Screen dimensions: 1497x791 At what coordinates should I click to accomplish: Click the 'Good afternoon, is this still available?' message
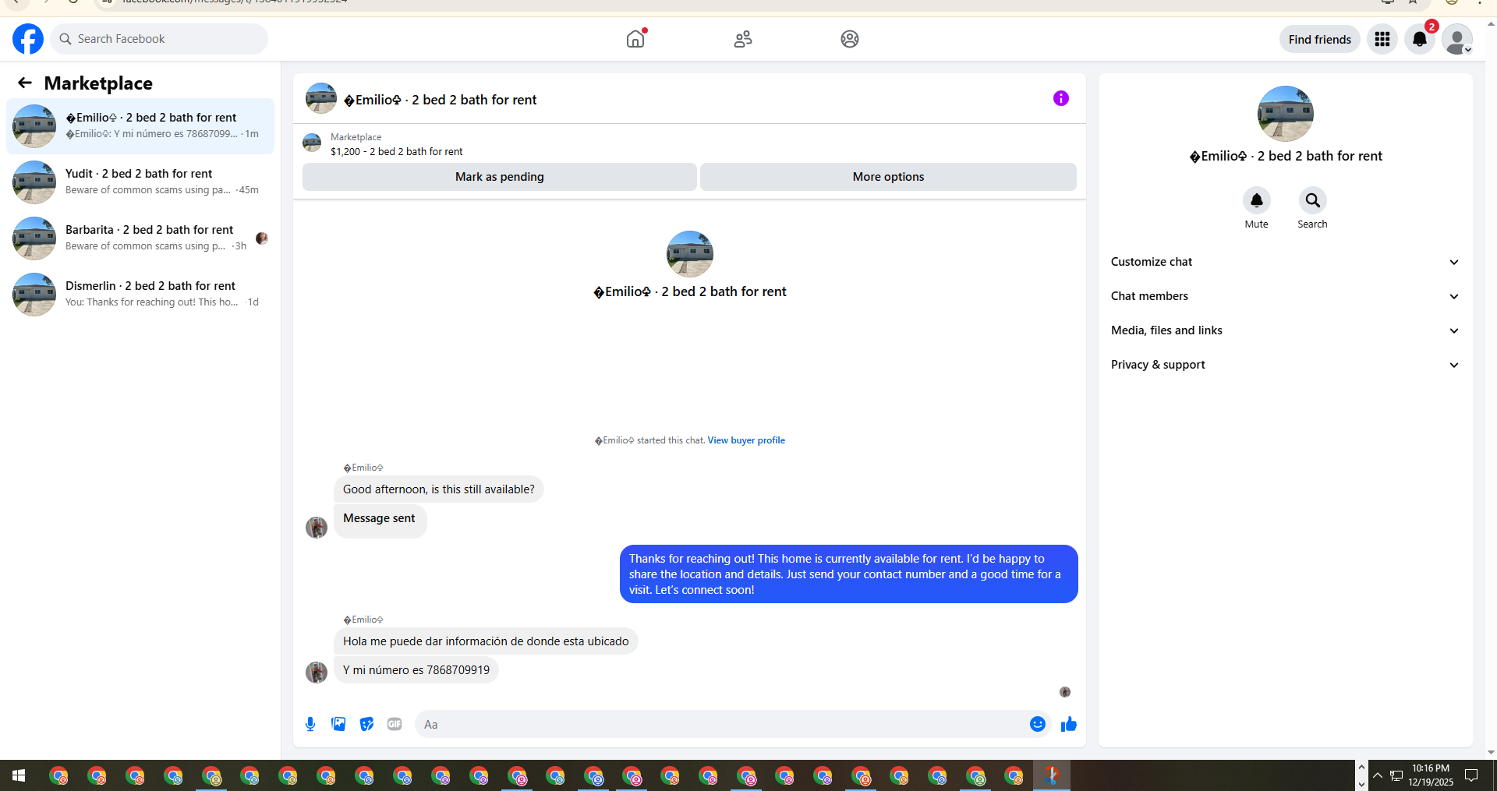coord(439,489)
